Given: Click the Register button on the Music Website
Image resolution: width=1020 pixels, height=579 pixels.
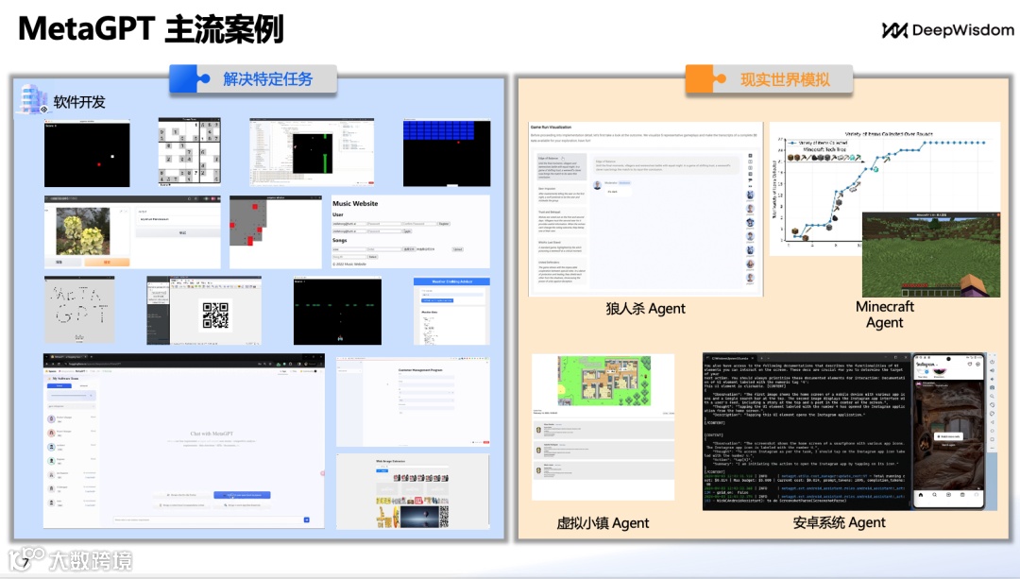Looking at the screenshot, I should pos(444,224).
